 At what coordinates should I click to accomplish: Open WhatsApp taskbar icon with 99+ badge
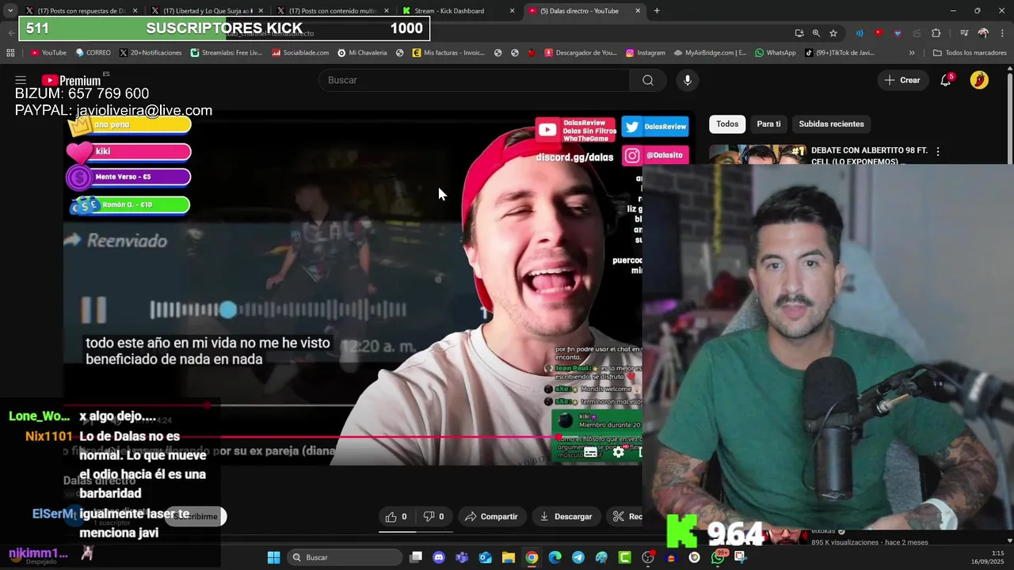tap(719, 557)
